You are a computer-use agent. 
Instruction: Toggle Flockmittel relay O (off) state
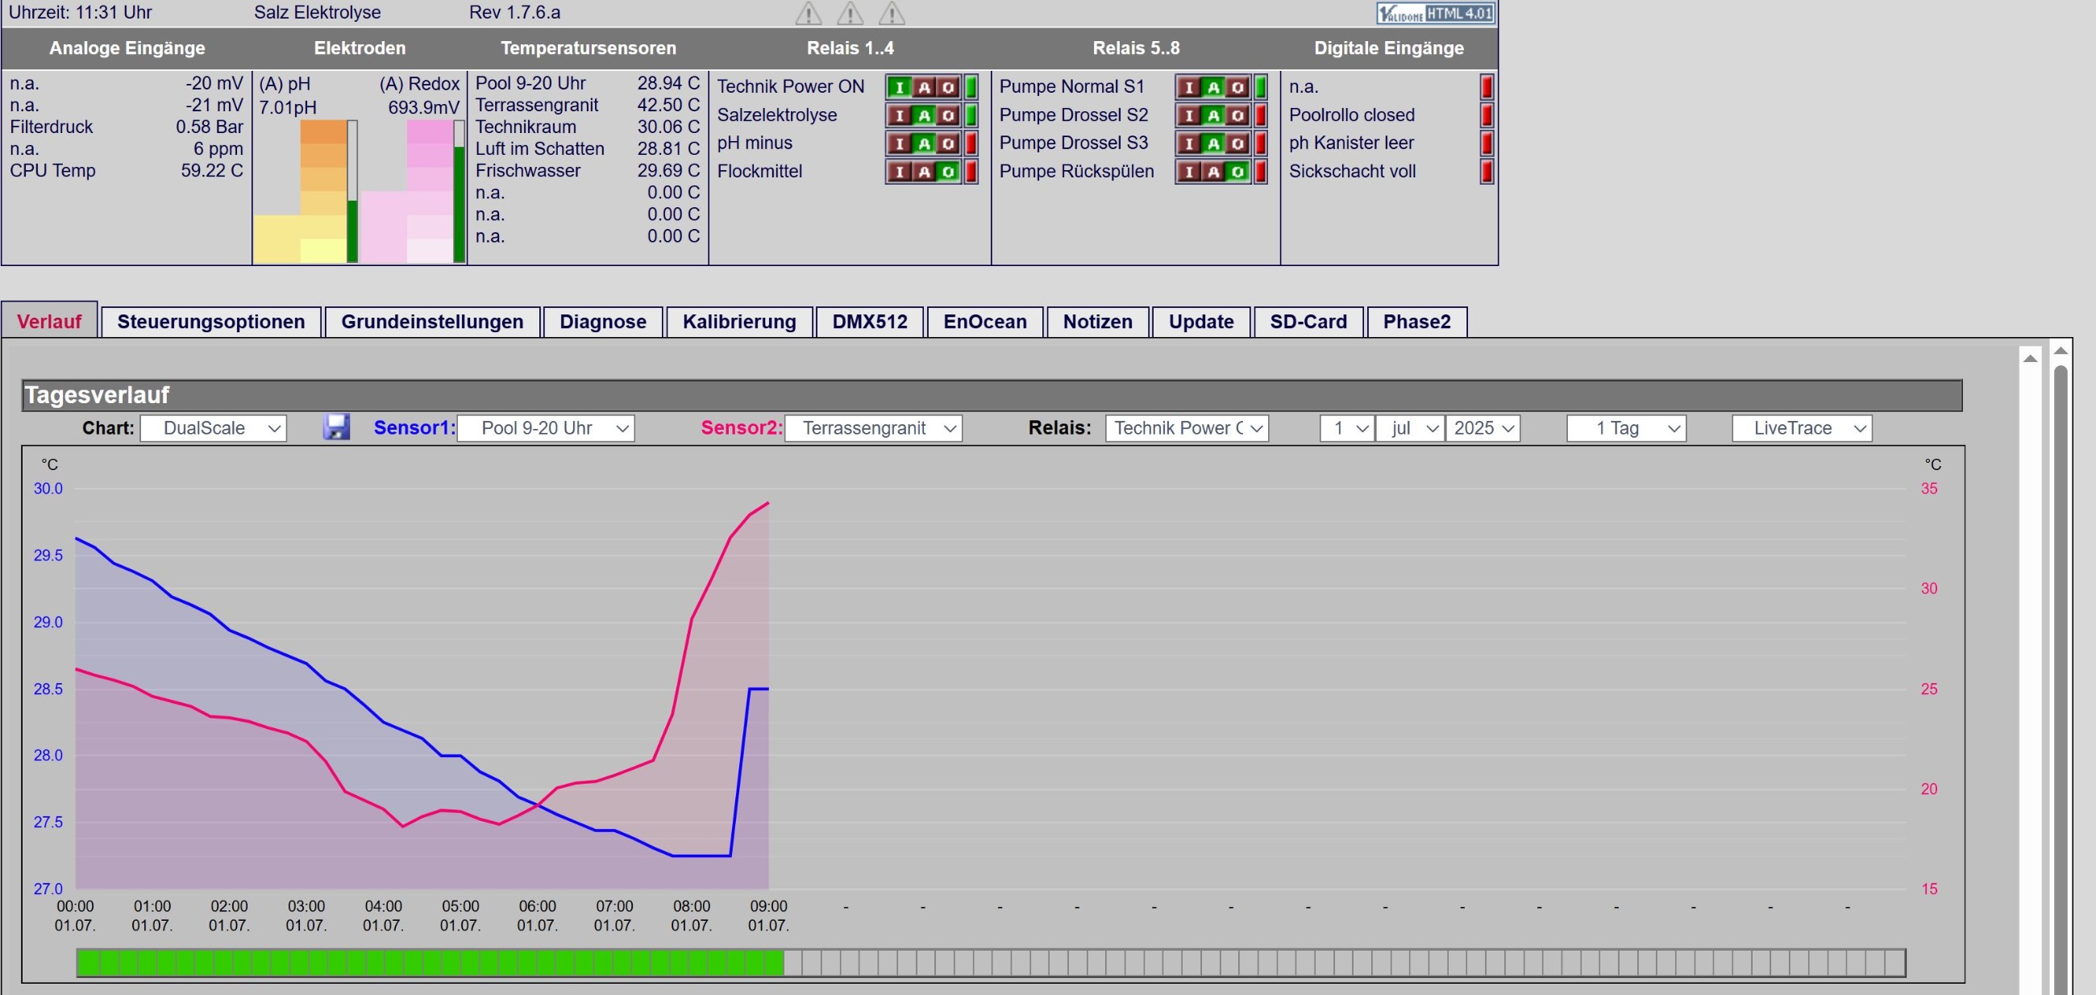tap(948, 172)
